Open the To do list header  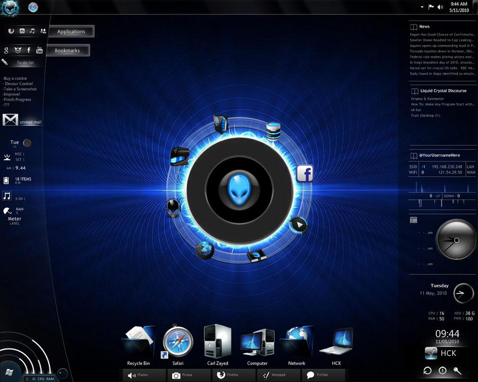tap(25, 63)
